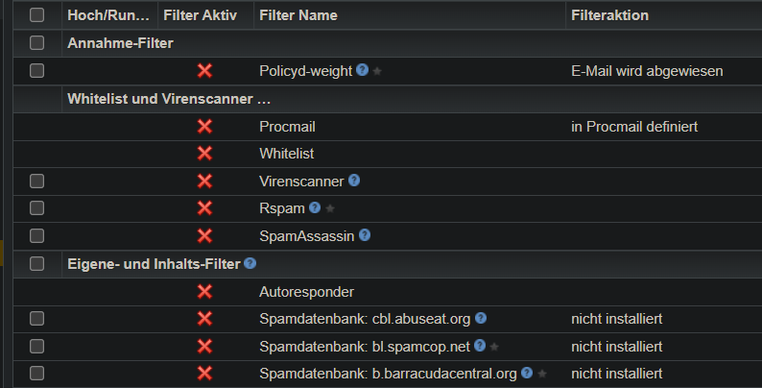Open Spamdatenbank b.barracudacentral.org entry
762x388 pixels.
point(388,374)
